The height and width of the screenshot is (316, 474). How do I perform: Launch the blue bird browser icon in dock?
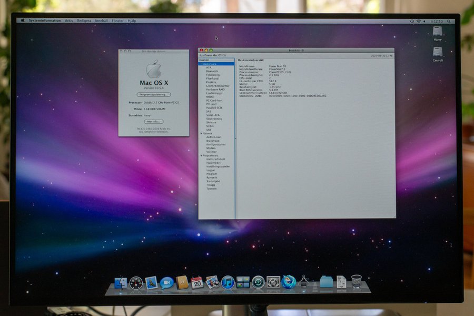coord(289,282)
